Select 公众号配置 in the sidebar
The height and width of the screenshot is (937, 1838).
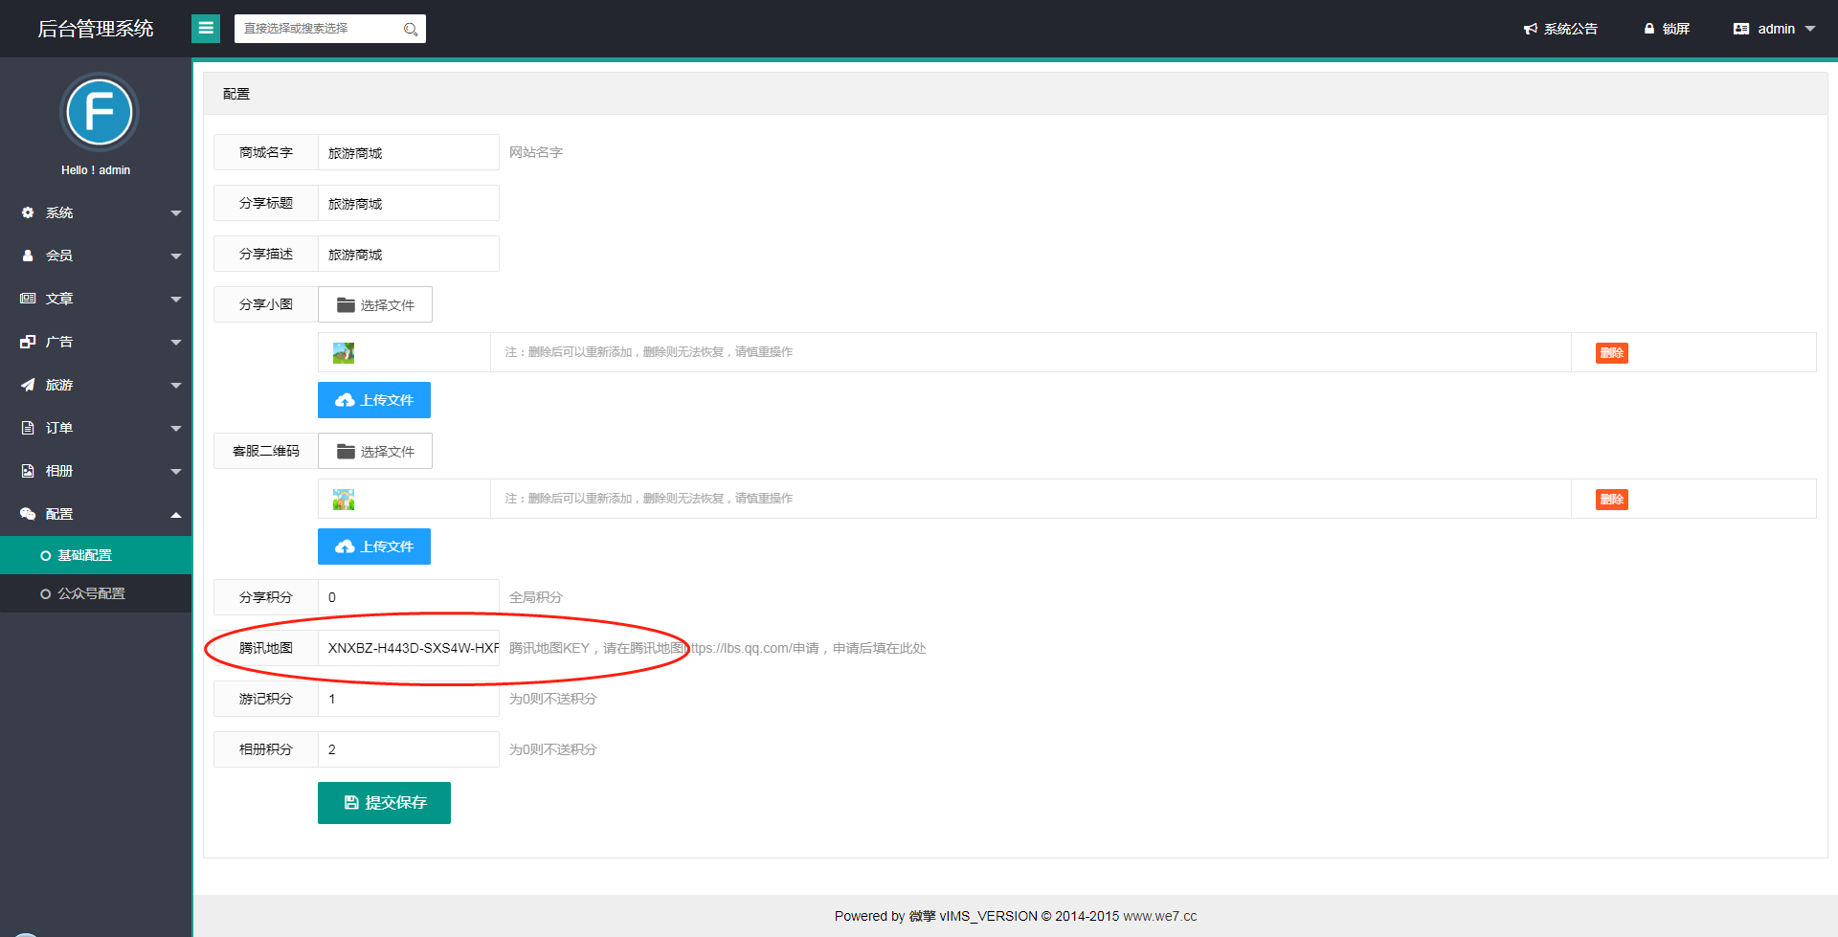(x=91, y=593)
